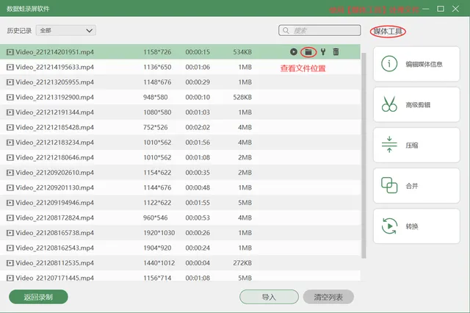Image resolution: width=470 pixels, height=313 pixels.
Task: Select file name Video_221208162543.mp4
Action: [54, 248]
